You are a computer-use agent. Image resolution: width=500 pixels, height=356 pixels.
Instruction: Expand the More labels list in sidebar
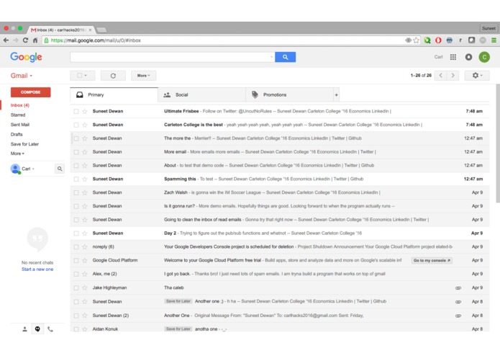[x=17, y=153]
